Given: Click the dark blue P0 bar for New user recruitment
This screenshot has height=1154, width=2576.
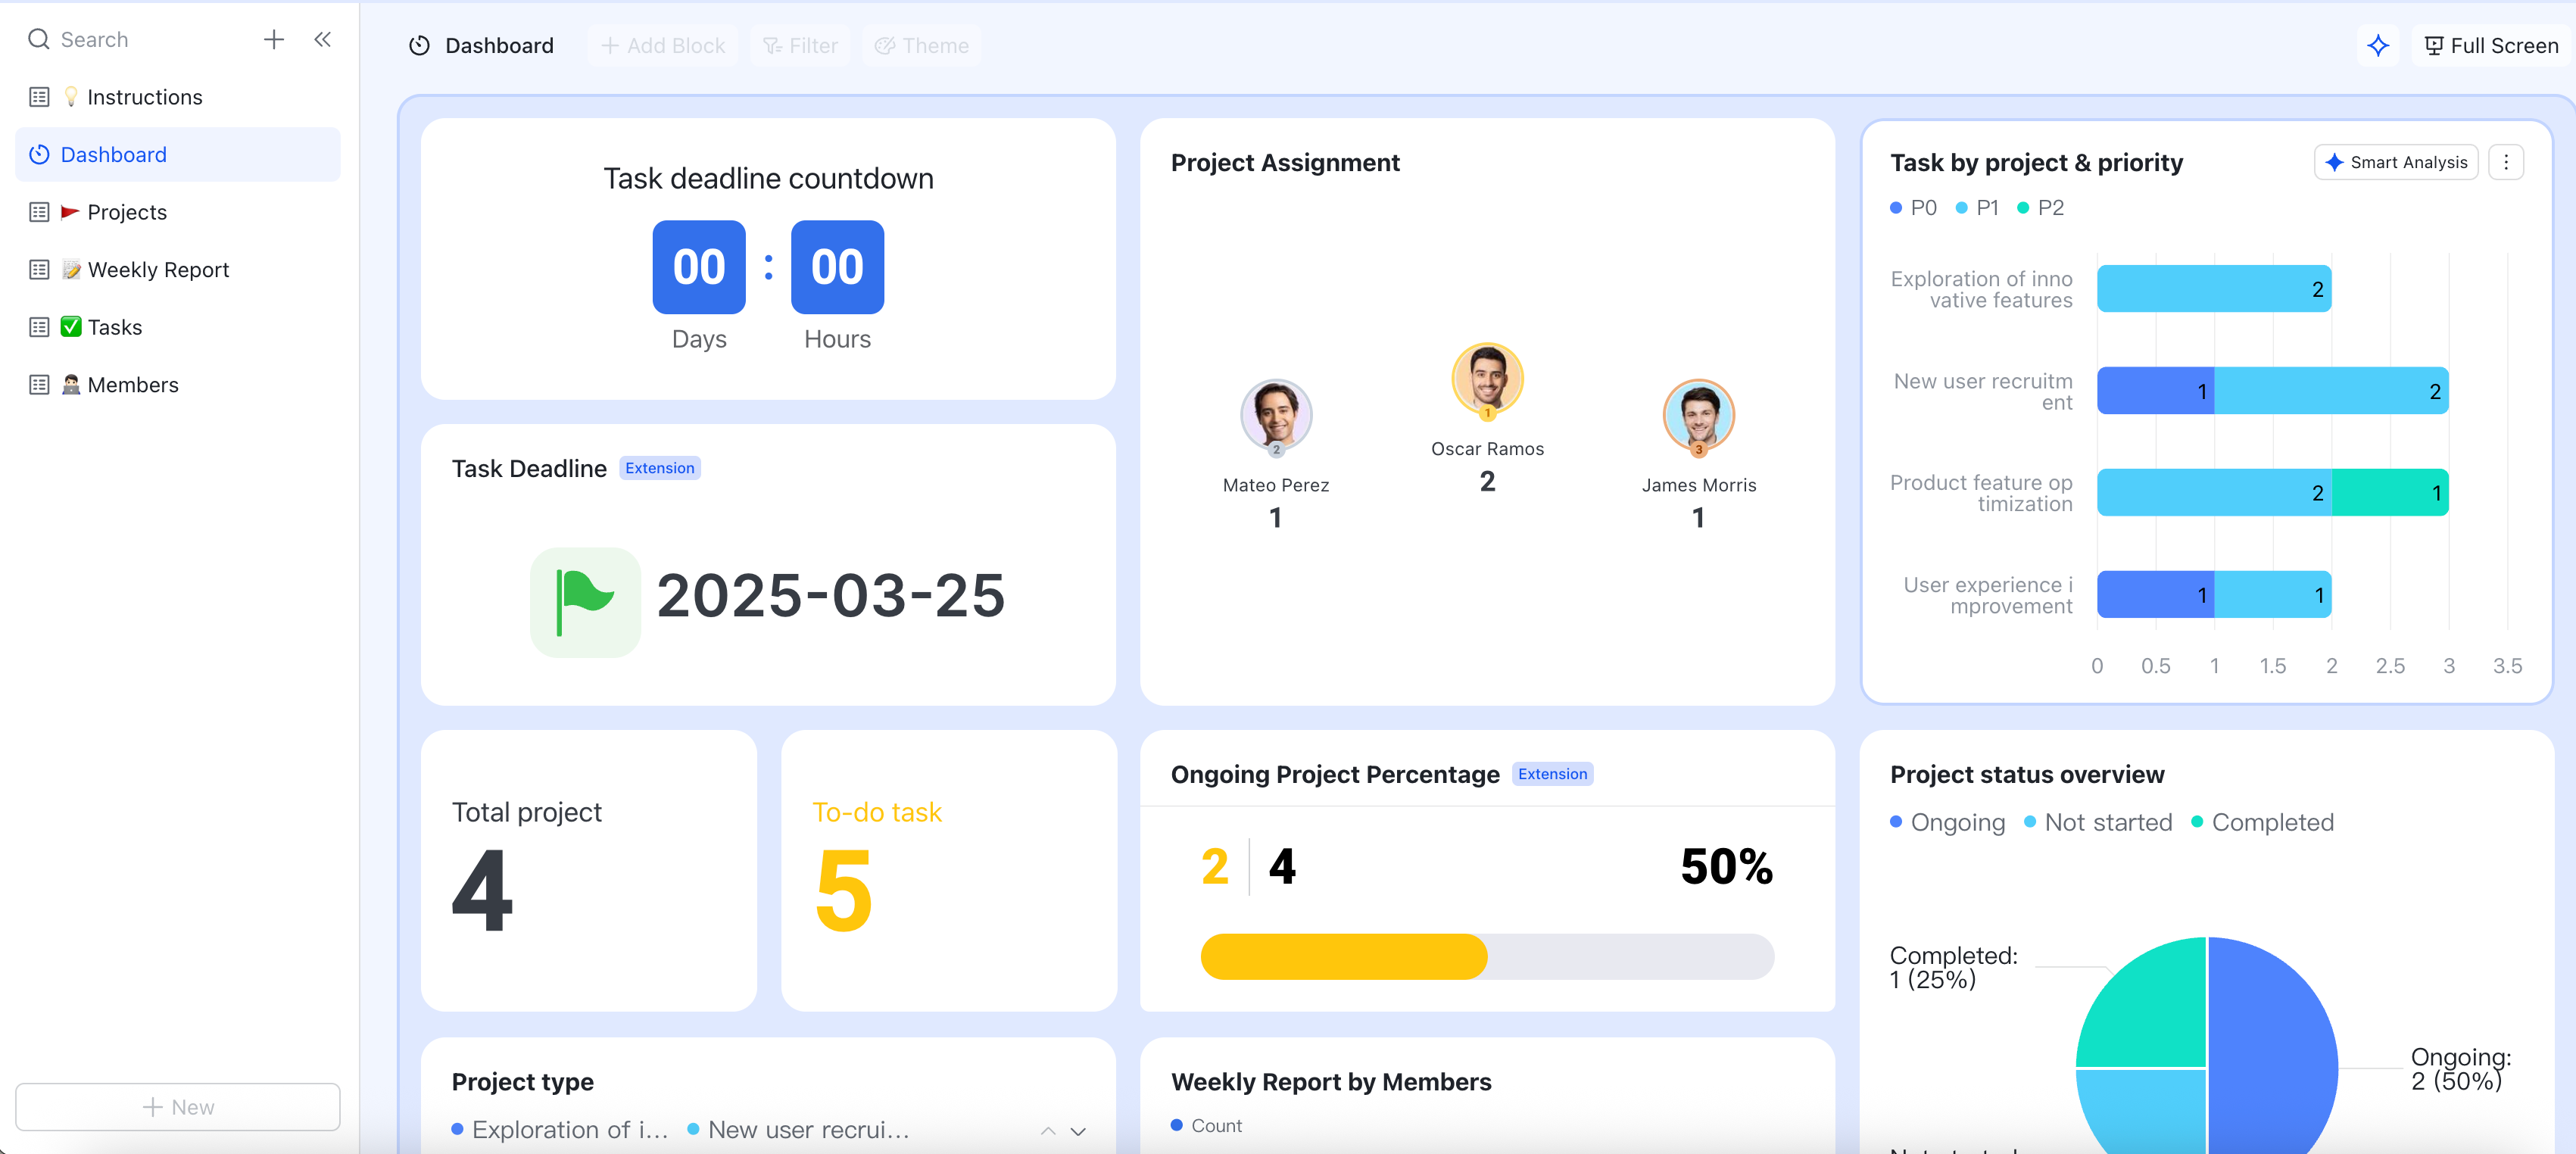Looking at the screenshot, I should click(x=2155, y=391).
